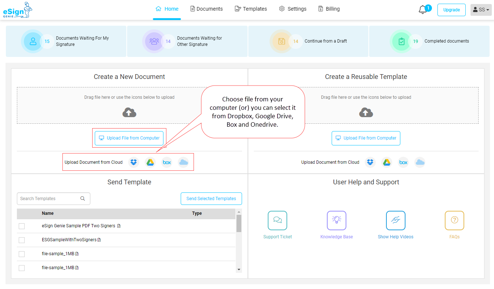
Task: Click Documents Waiting For My Signature icon
Action: coord(33,41)
